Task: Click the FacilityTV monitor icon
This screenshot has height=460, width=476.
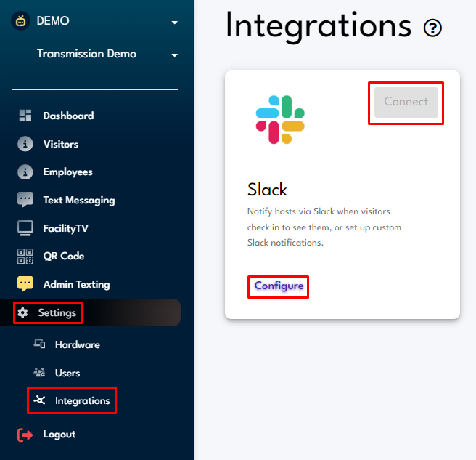Action: 25,228
